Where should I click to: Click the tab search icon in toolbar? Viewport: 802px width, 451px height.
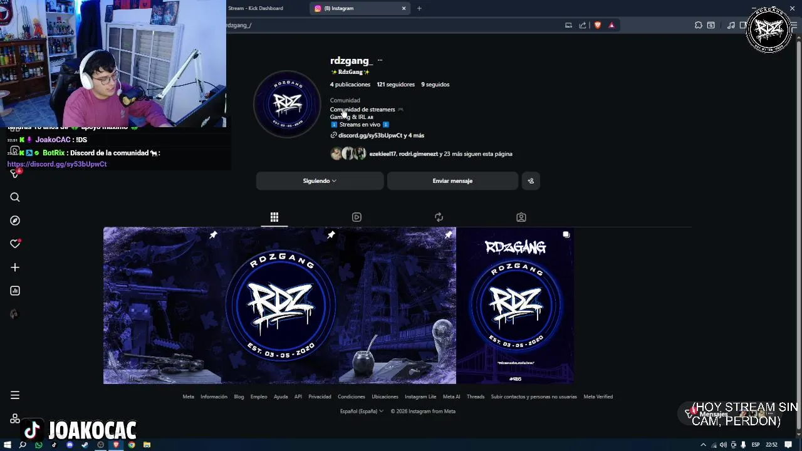[x=711, y=25]
